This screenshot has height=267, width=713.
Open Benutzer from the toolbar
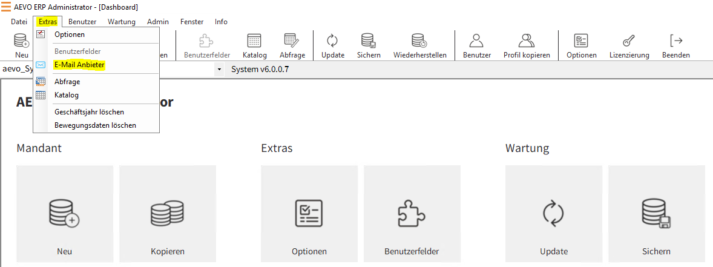point(476,46)
